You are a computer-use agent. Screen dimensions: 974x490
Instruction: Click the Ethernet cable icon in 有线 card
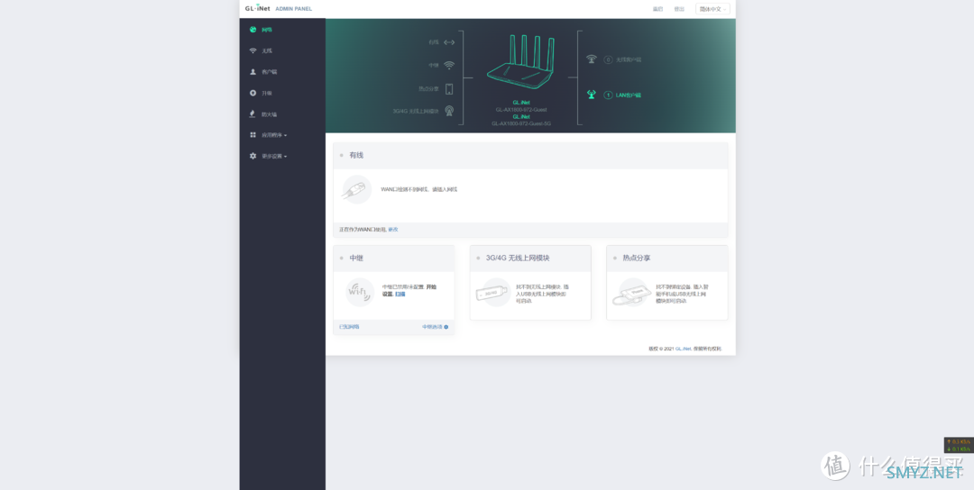[357, 190]
